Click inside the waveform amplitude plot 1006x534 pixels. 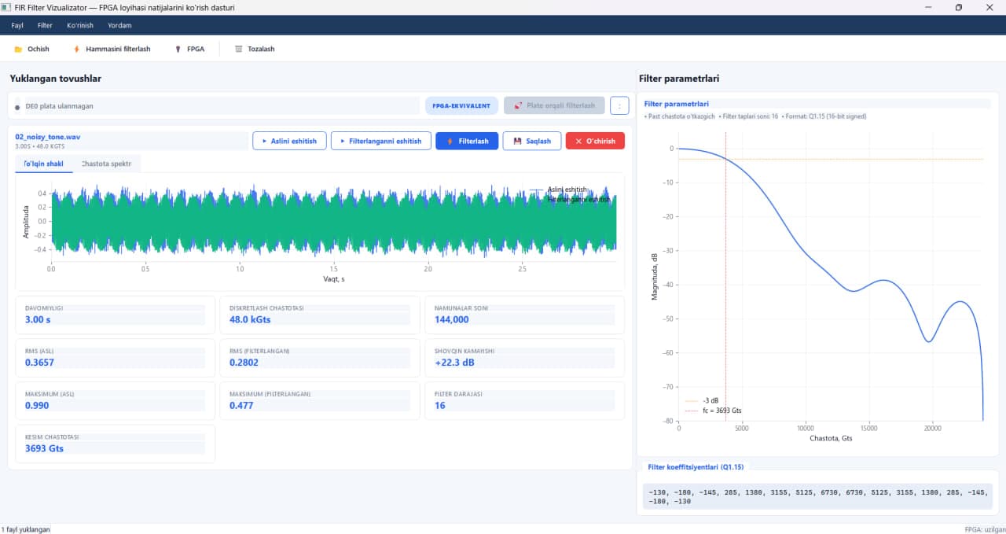click(x=333, y=222)
